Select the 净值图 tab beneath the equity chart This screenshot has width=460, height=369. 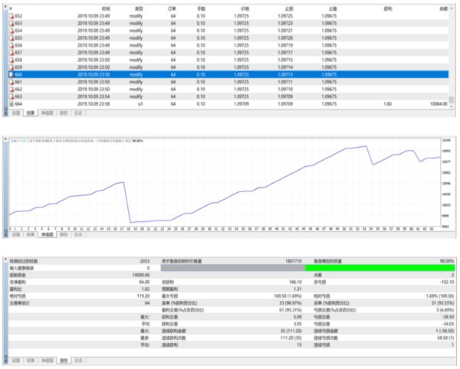(47, 235)
